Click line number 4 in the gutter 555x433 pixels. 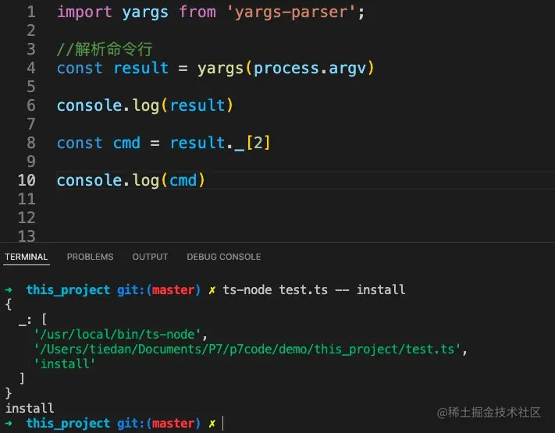tap(31, 68)
